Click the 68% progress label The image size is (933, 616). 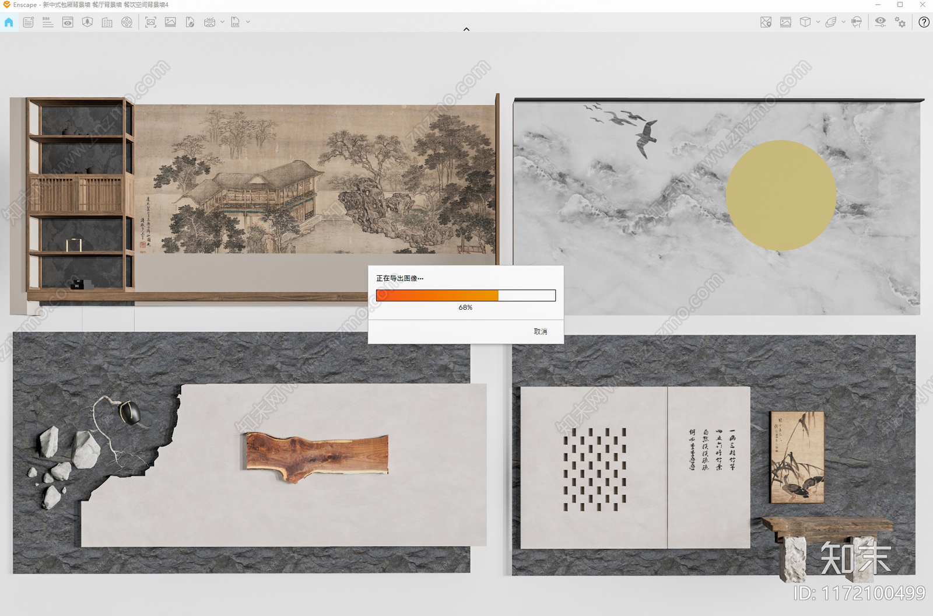[x=465, y=307]
